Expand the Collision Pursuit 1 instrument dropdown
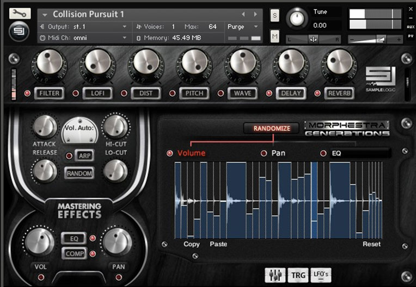Viewport: 416px width, 287px height. click(45, 15)
